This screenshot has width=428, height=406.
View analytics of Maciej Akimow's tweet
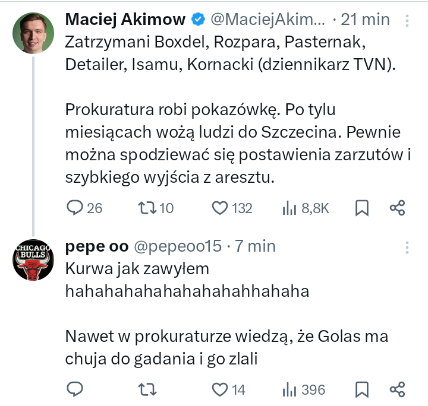coord(289,208)
